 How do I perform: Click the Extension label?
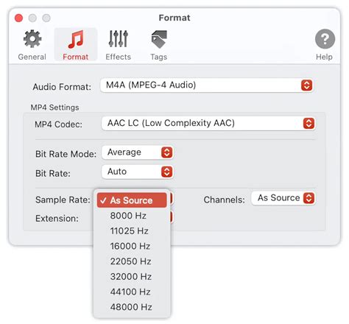click(x=57, y=219)
